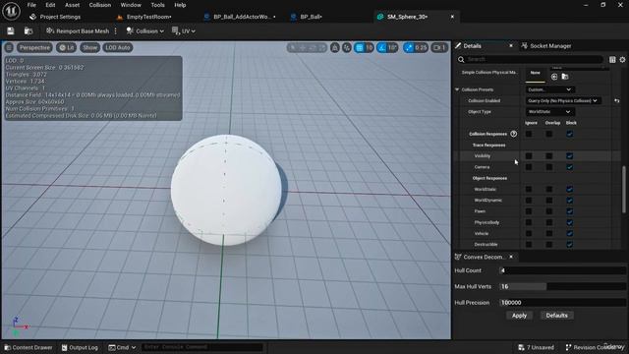Browse to Physical Material in Content Browser

(x=565, y=77)
